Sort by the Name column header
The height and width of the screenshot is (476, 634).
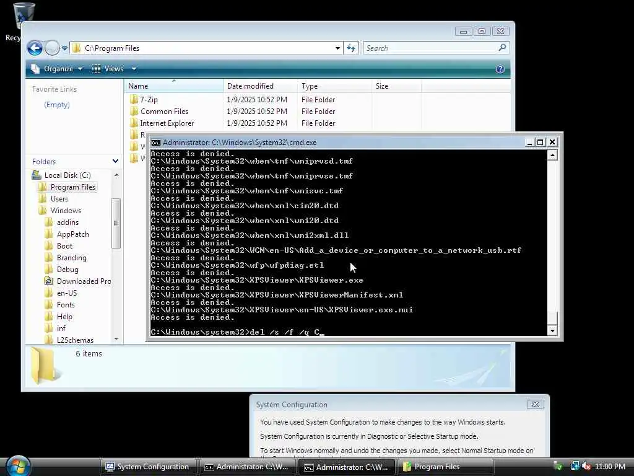[x=174, y=86]
